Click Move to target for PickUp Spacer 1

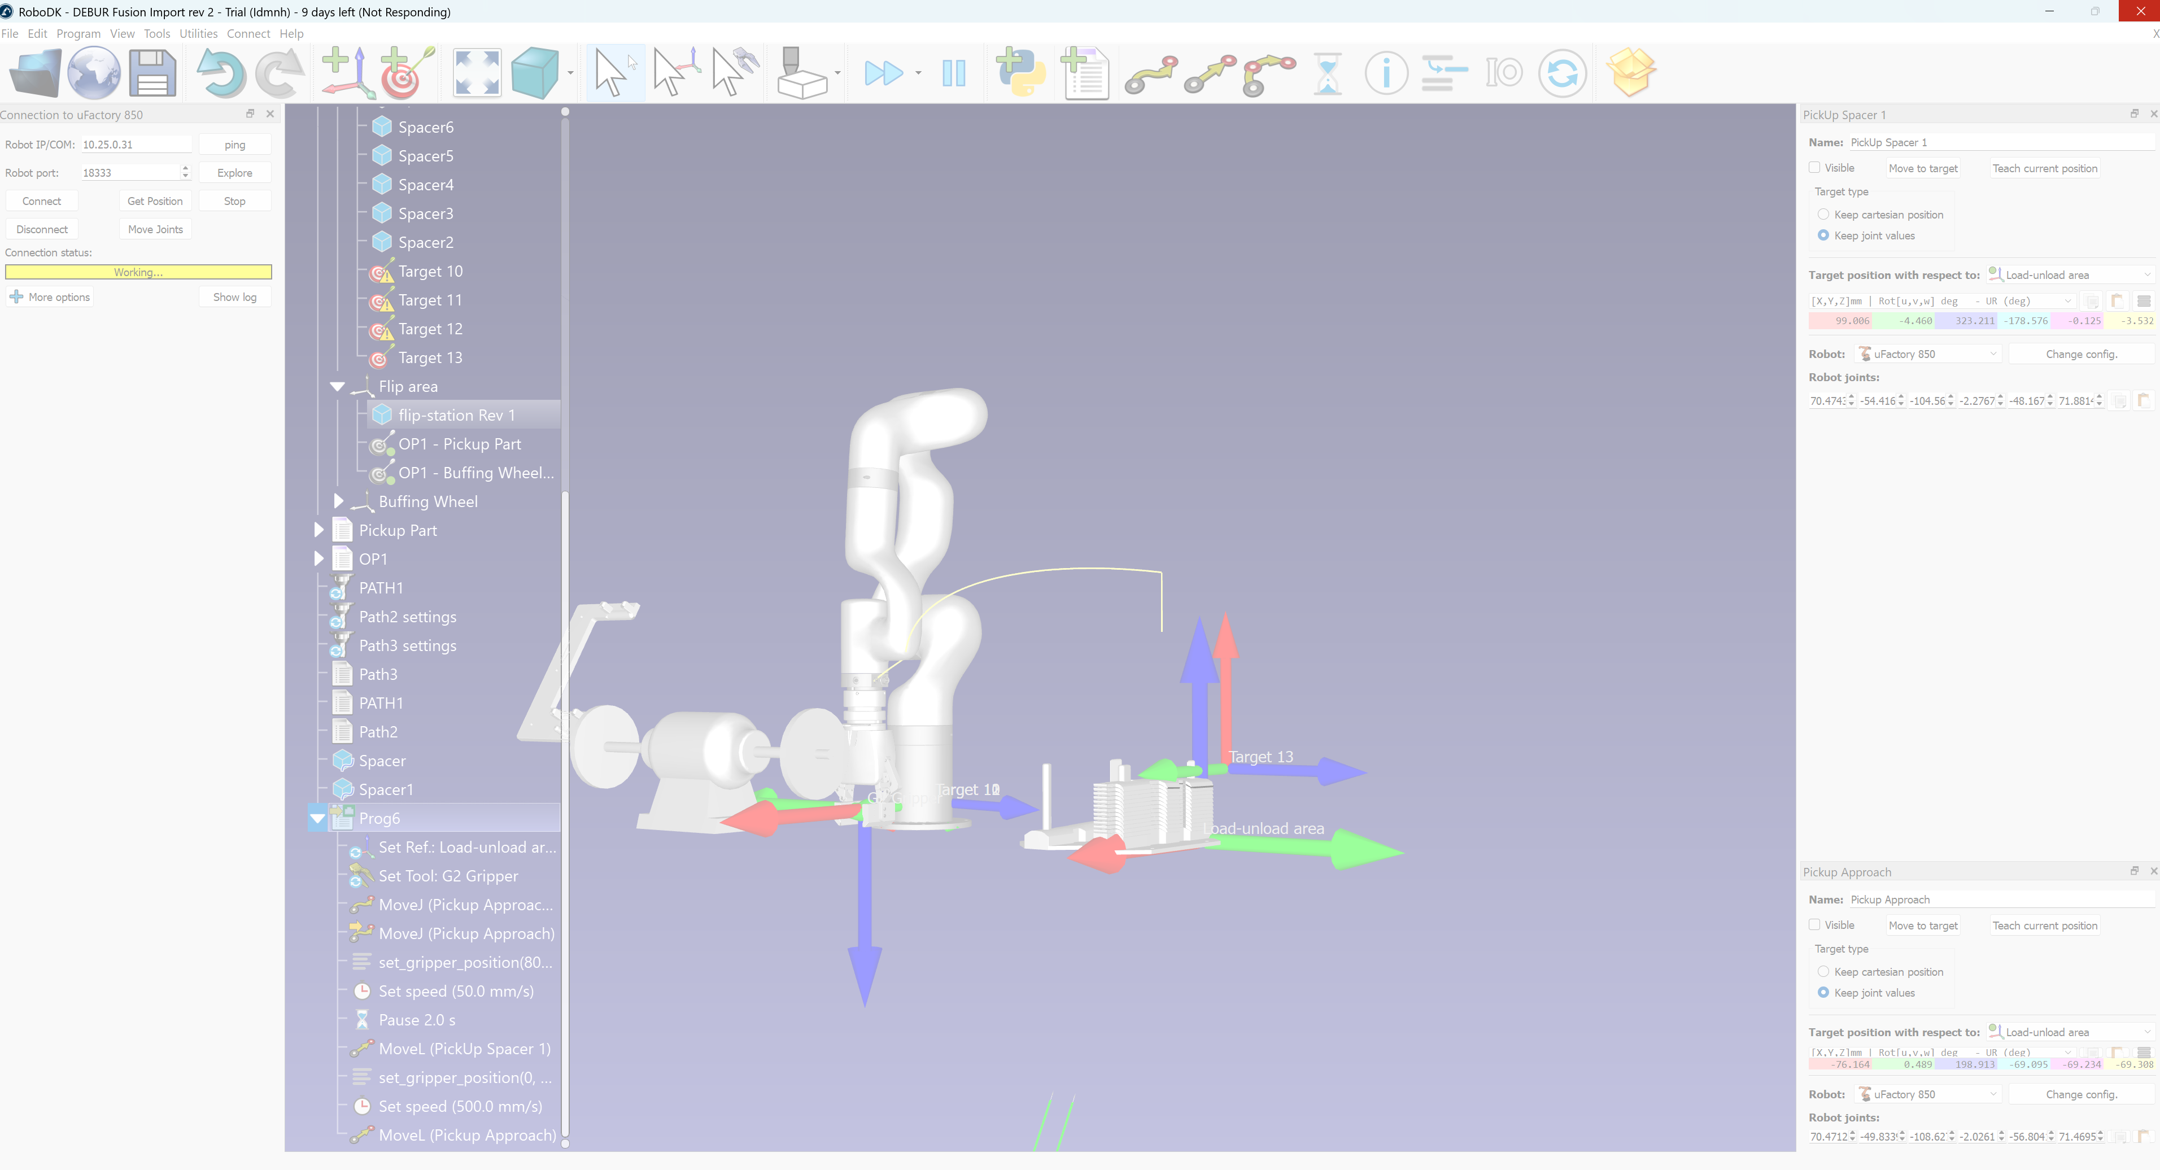(1922, 169)
